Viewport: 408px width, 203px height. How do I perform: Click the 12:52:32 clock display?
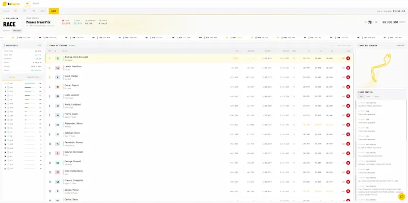pos(399,11)
